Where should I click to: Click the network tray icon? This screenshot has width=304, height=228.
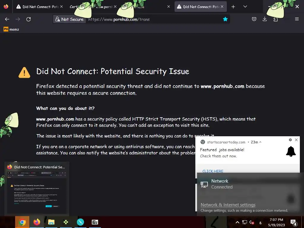pos(245,222)
